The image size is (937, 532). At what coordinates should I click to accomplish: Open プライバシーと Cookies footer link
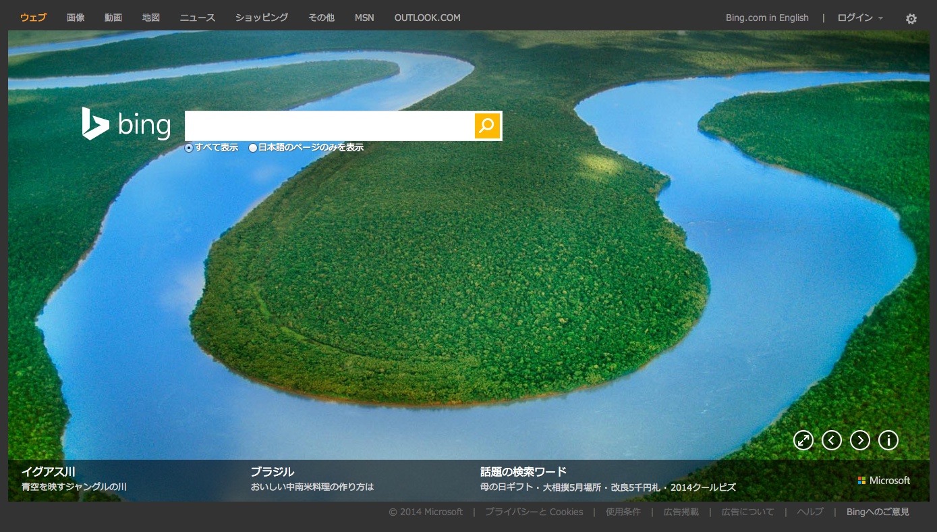534,512
